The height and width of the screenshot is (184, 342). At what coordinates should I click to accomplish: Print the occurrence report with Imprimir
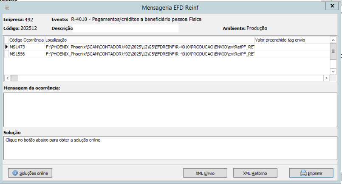(311, 173)
